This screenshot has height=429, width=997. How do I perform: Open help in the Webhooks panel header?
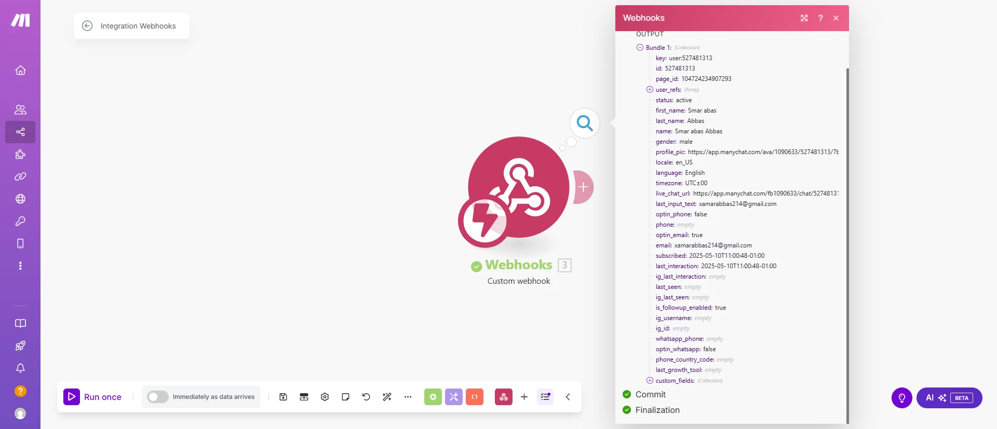820,18
